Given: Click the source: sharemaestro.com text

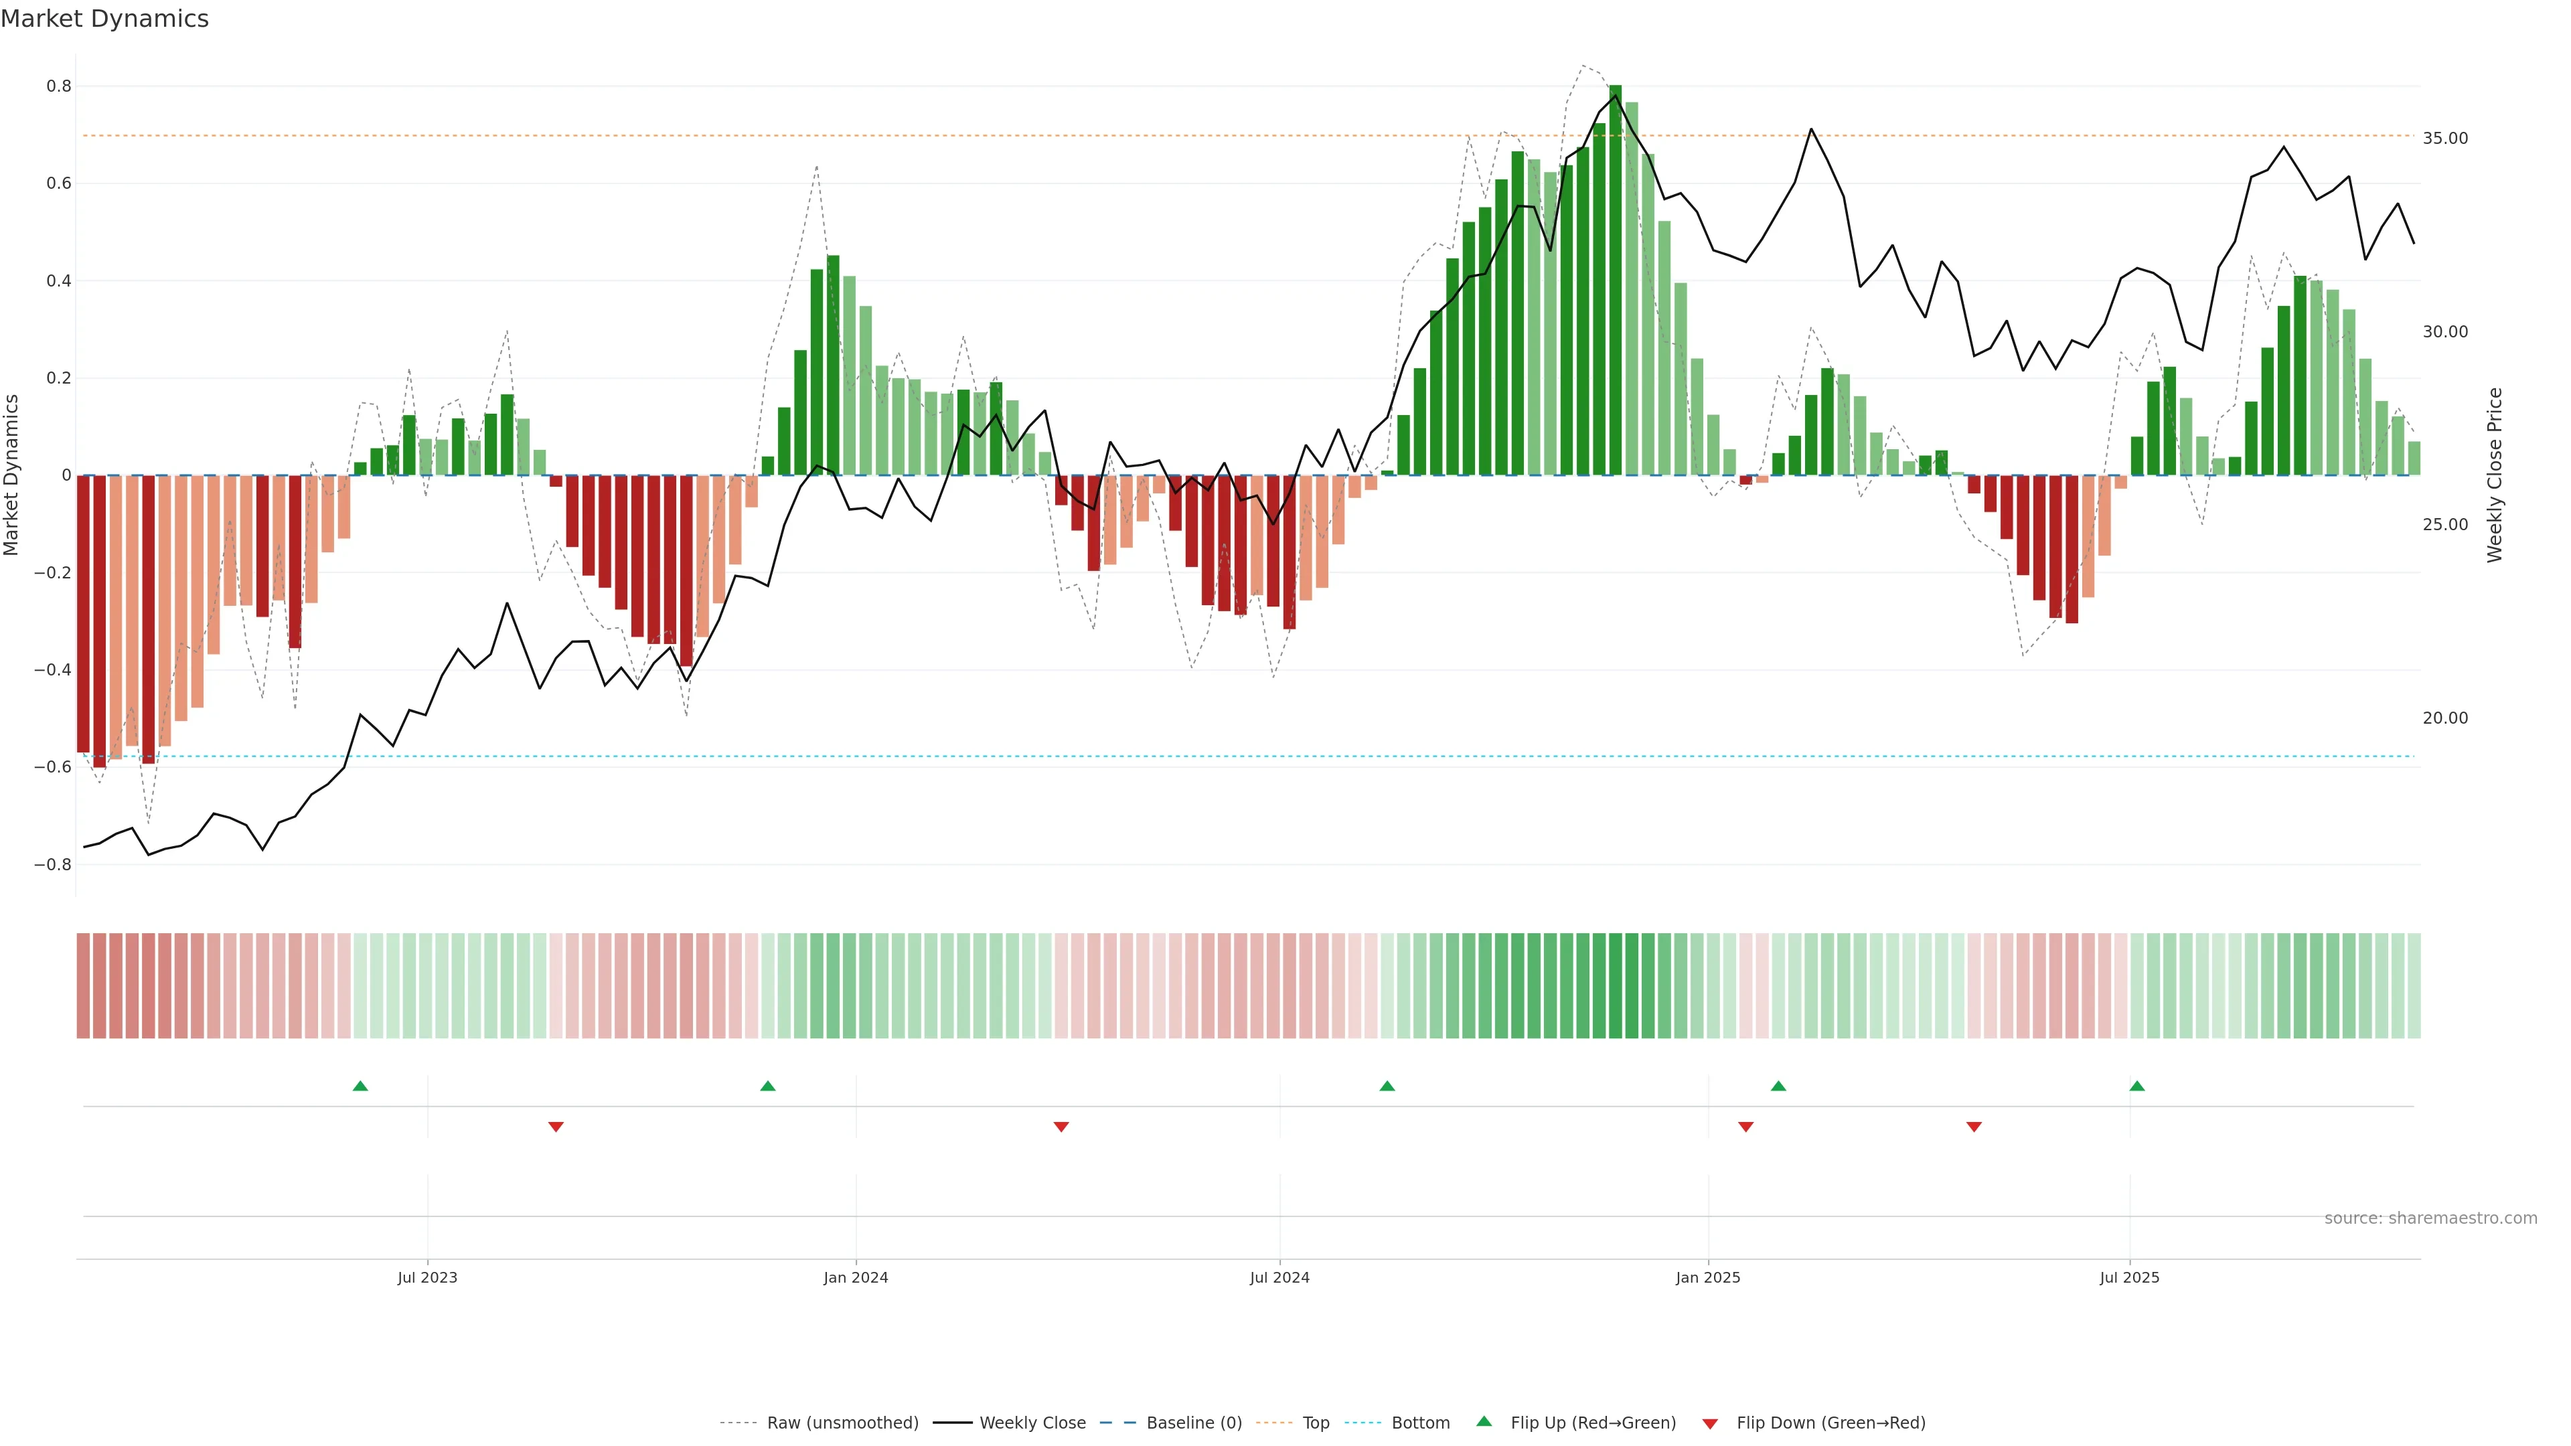Looking at the screenshot, I should tap(2430, 1218).
